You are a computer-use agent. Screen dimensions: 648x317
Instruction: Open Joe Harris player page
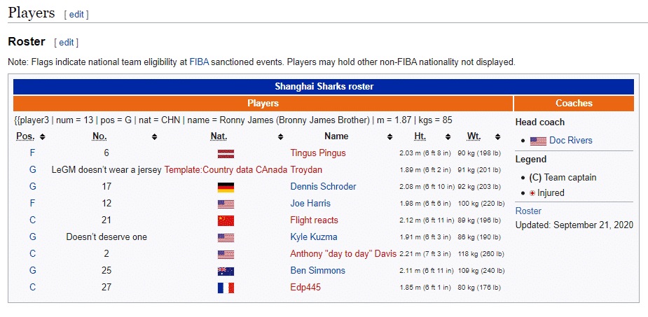click(310, 204)
